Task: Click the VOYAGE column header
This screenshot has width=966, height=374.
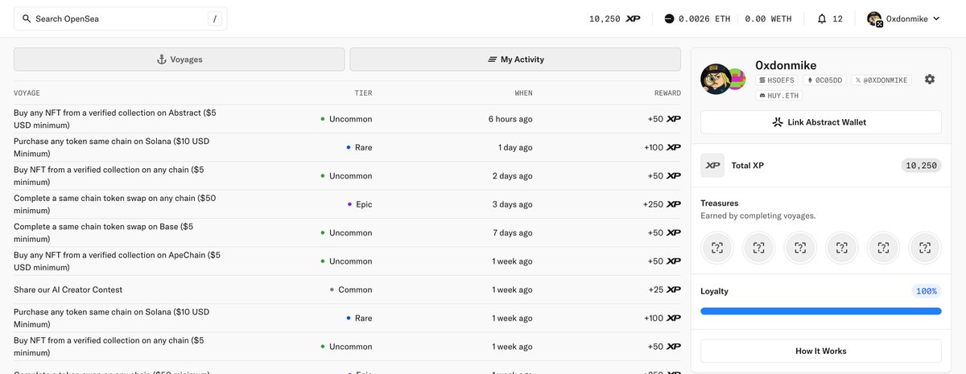Action: tap(27, 93)
